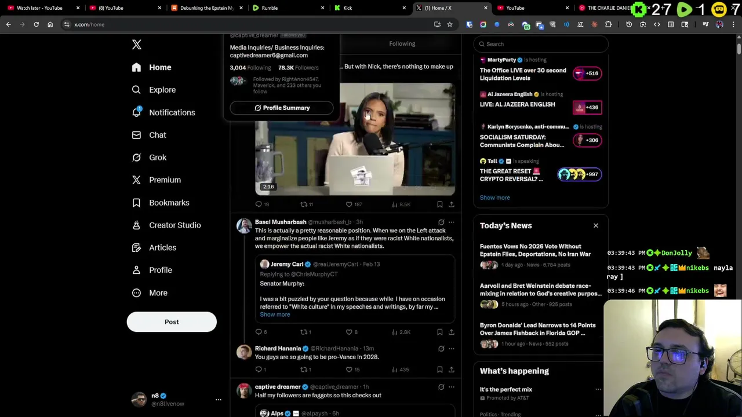Open Grok in sidebar
The image size is (742, 417).
coord(149,158)
